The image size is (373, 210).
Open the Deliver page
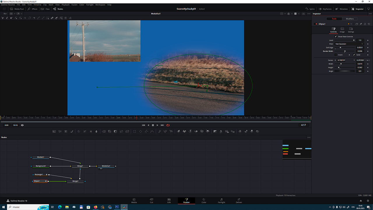(x=239, y=201)
